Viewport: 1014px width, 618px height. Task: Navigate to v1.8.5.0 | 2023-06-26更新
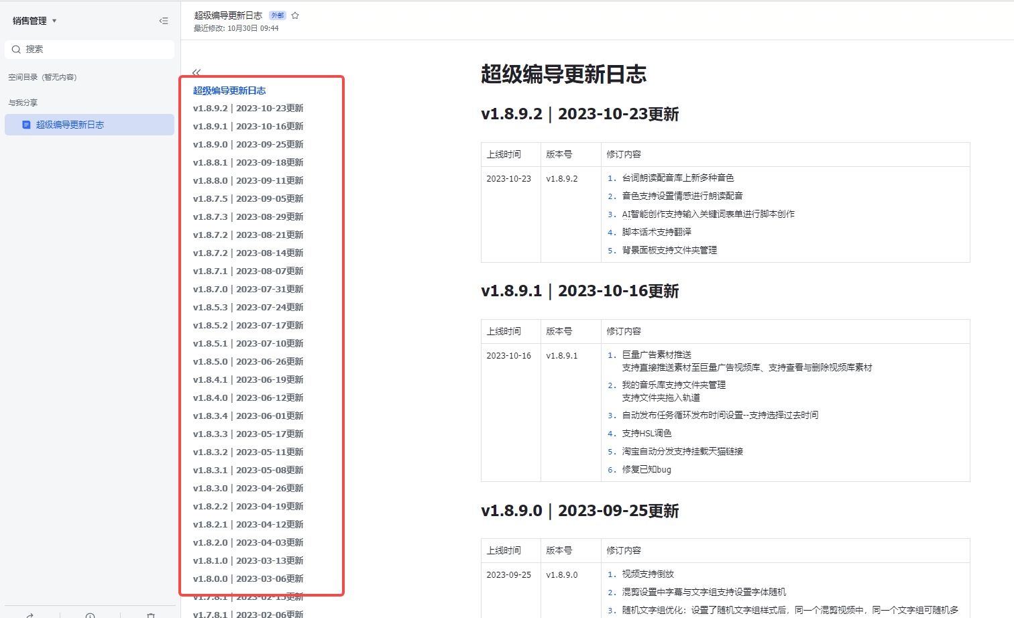(x=248, y=361)
